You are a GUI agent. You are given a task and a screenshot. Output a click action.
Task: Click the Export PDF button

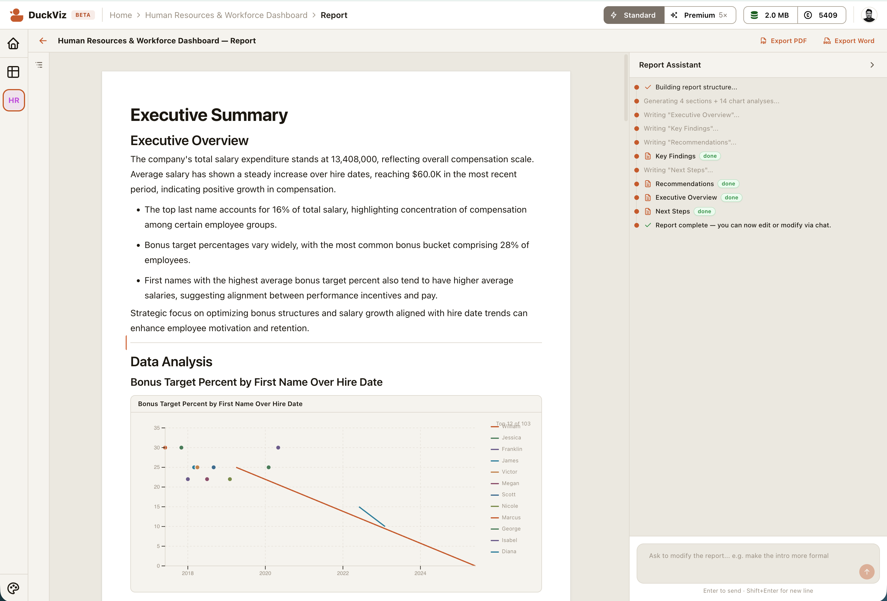783,41
